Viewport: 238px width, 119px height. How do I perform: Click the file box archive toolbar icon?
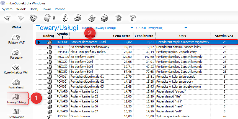(105, 18)
